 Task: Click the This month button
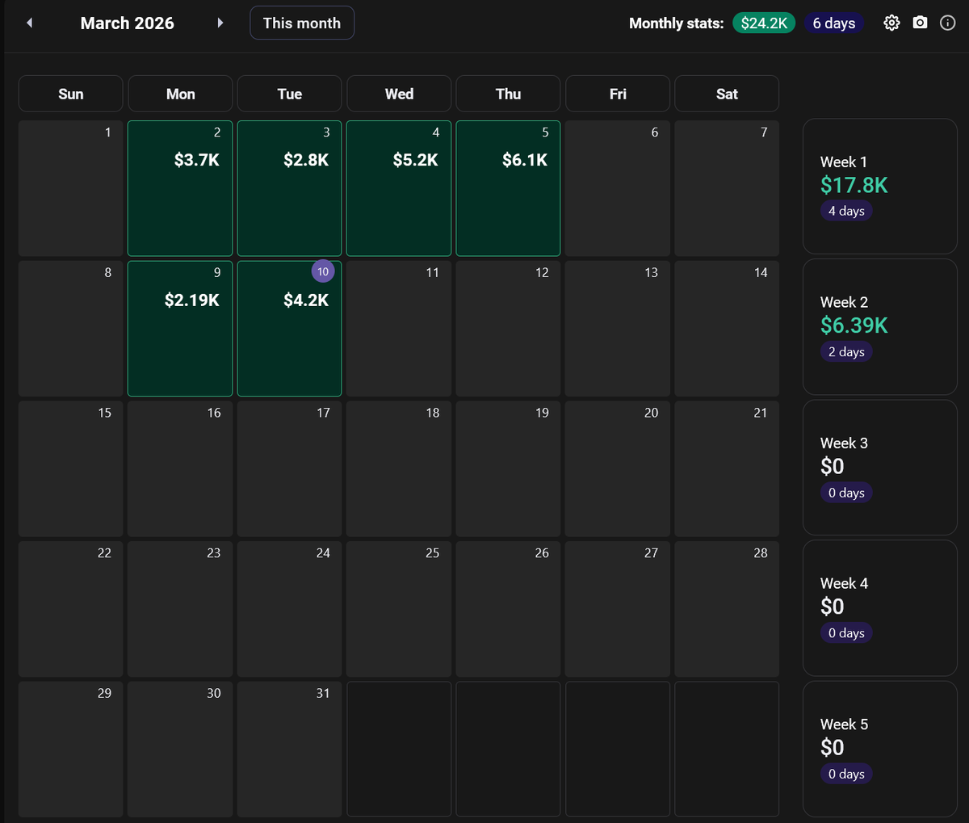(302, 23)
